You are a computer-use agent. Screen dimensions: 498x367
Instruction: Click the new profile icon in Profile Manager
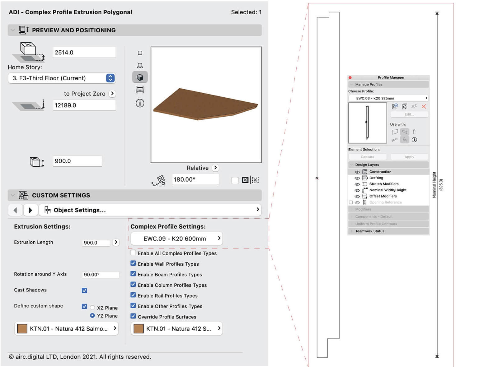(x=395, y=106)
